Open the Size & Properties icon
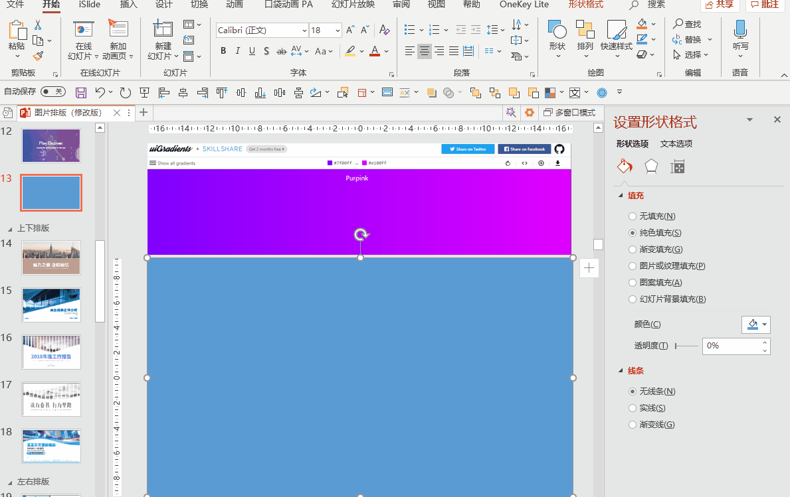The width and height of the screenshot is (790, 497). click(677, 167)
